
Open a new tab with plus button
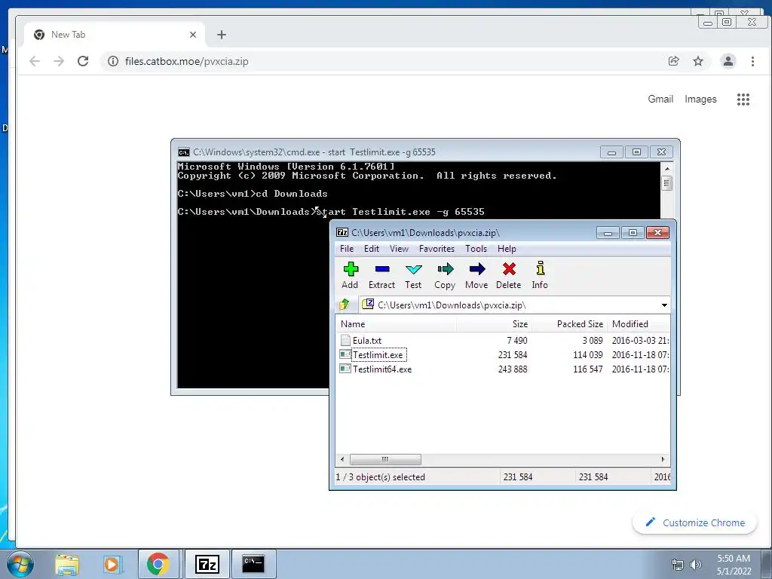point(222,35)
